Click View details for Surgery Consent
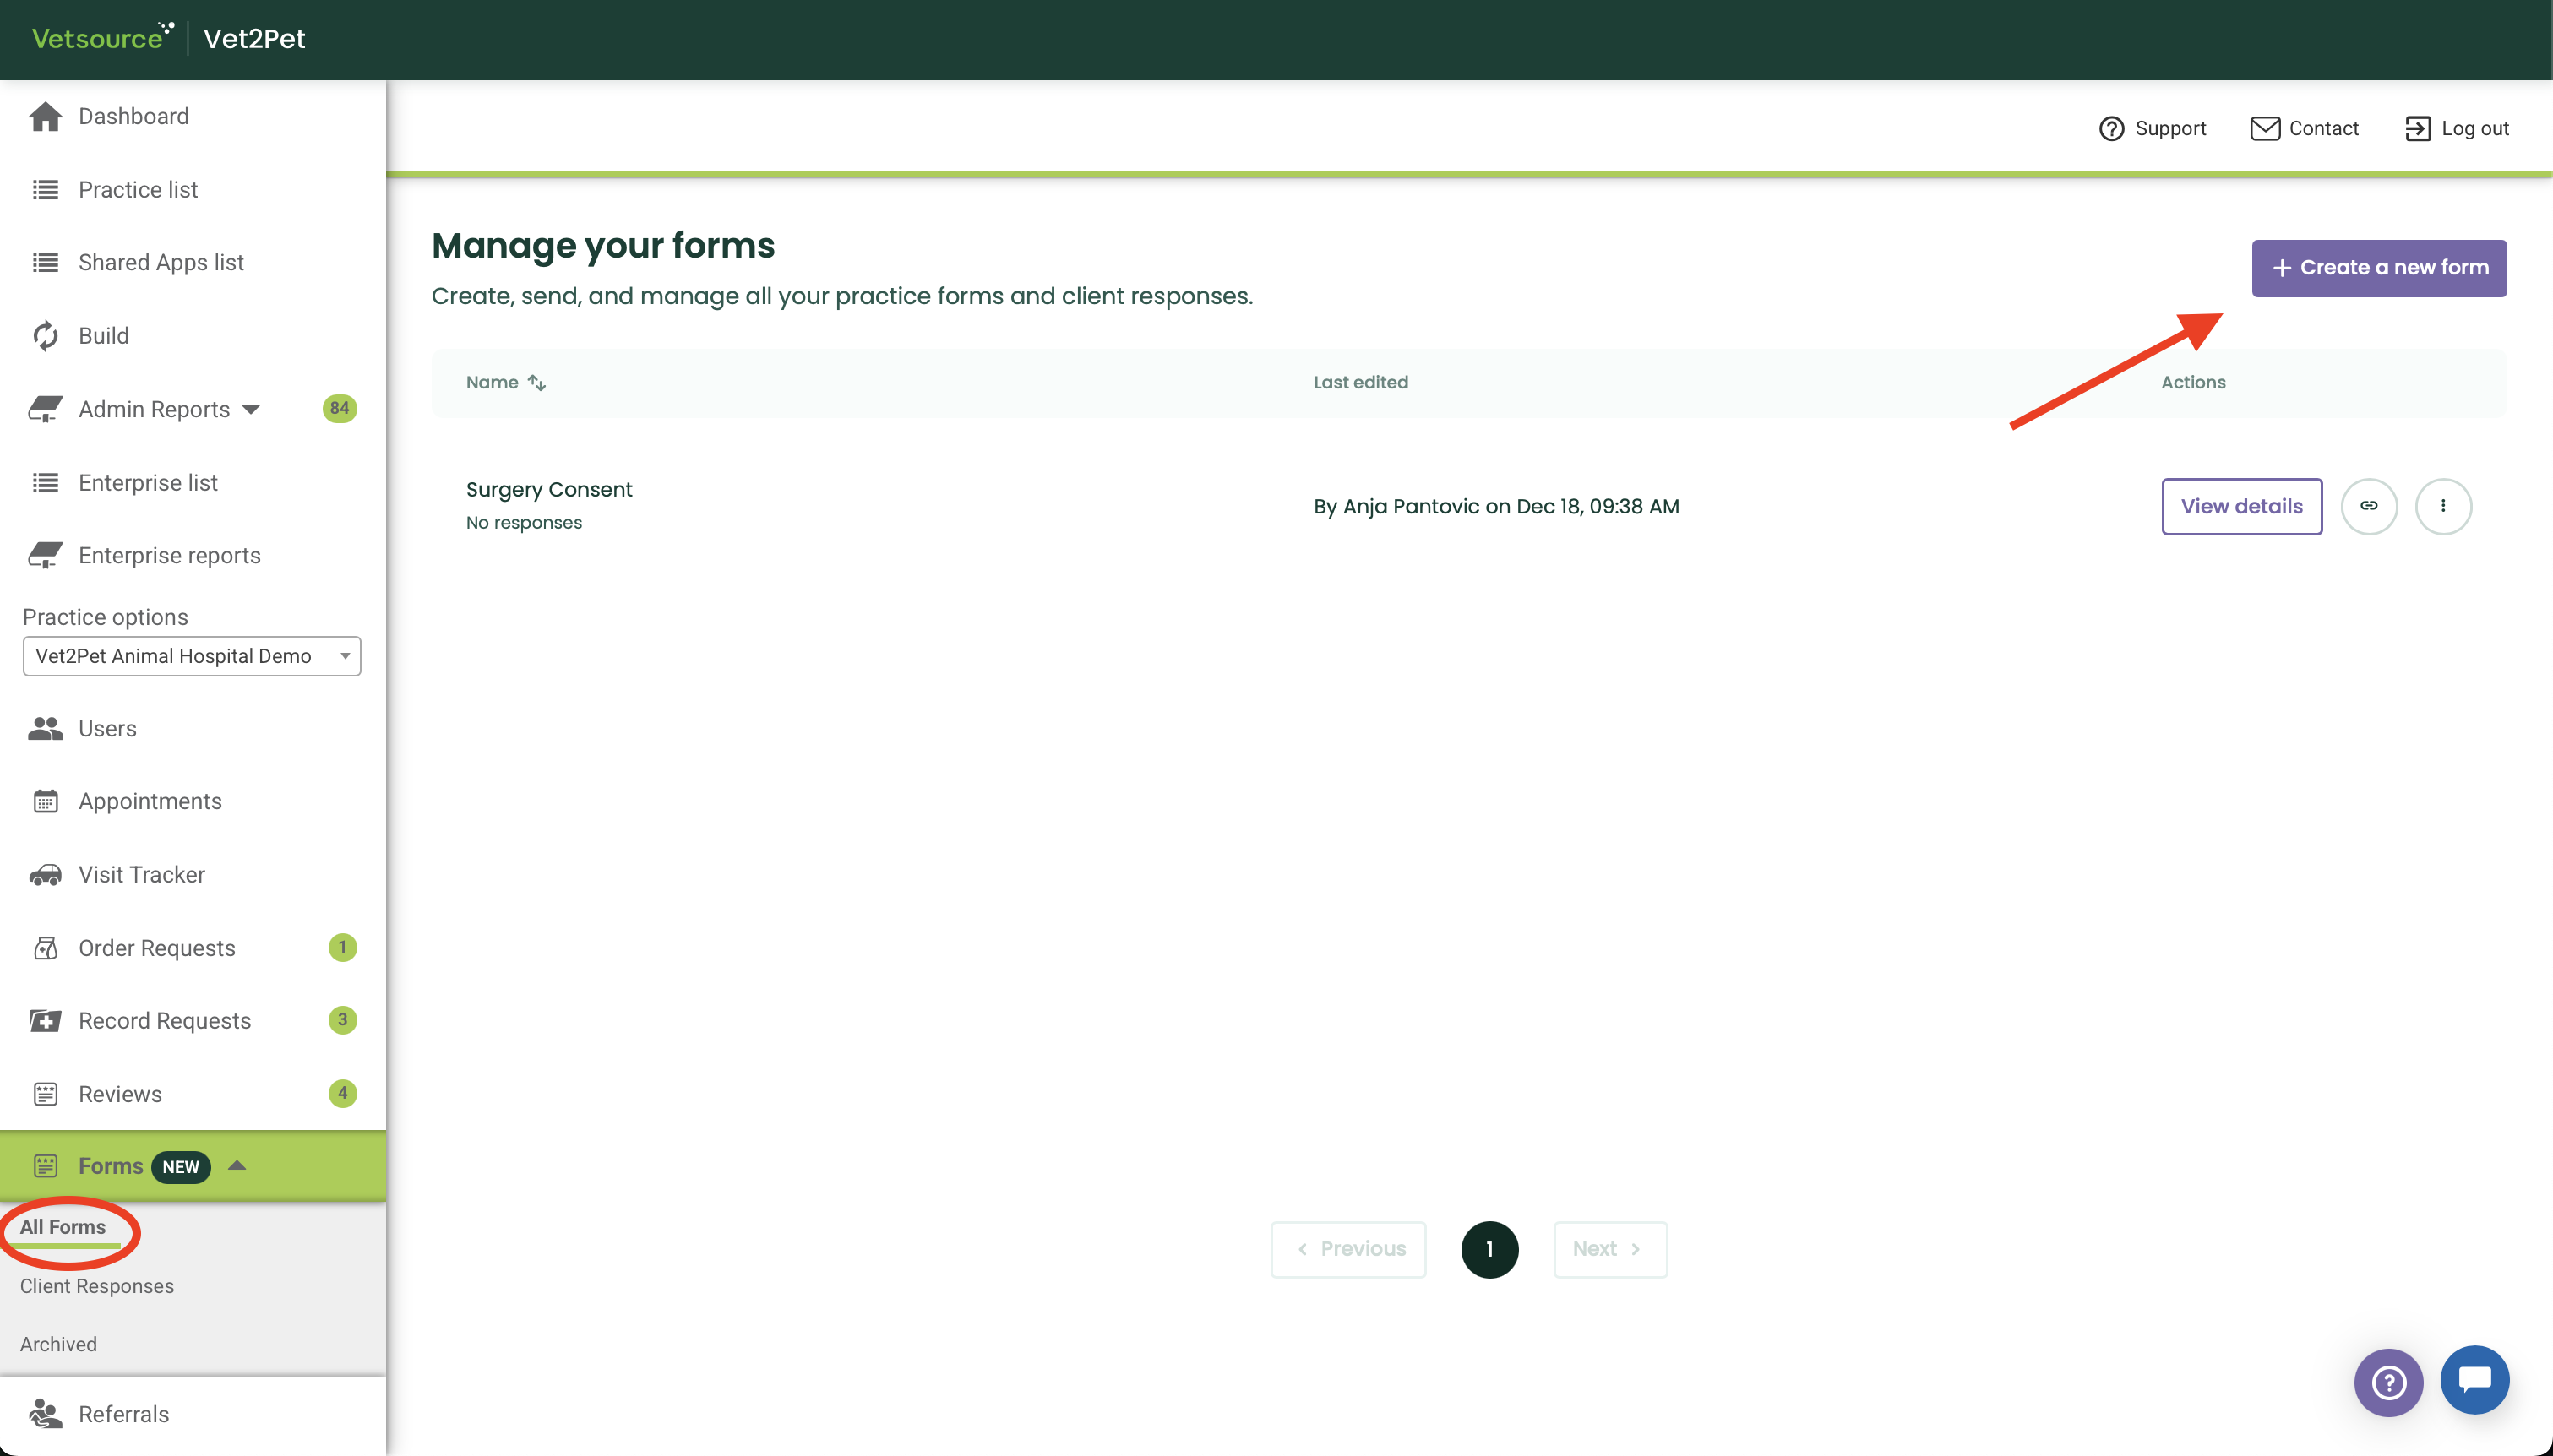 2241,506
